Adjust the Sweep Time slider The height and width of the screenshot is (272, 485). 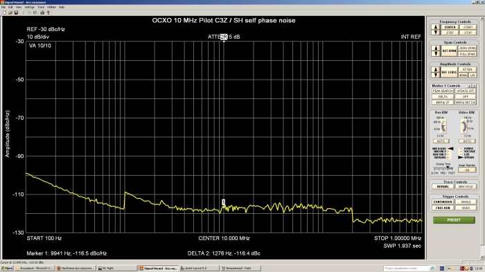[443, 168]
